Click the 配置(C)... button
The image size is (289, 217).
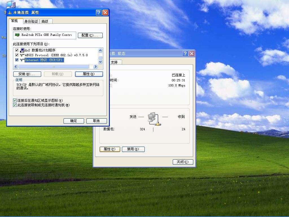click(x=90, y=35)
